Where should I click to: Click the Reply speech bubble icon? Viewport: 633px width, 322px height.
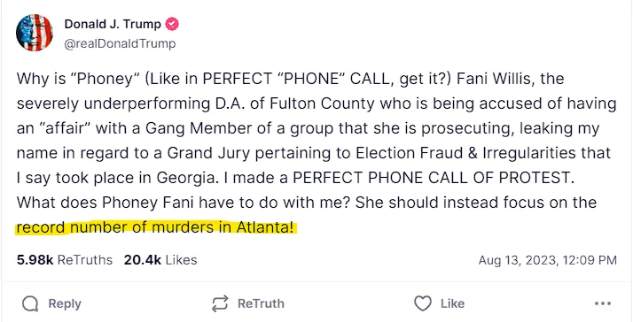tap(30, 303)
